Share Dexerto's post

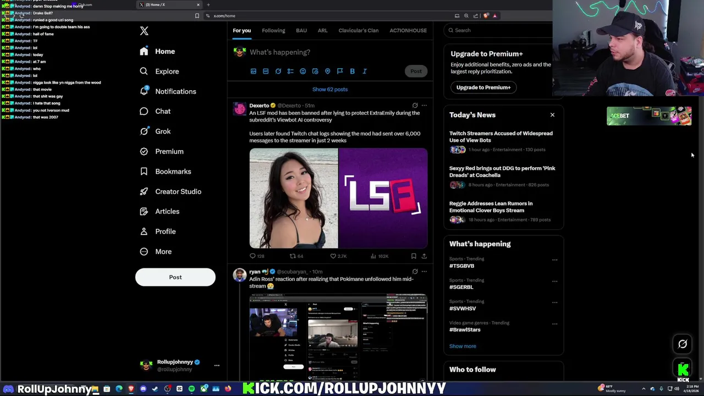pyautogui.click(x=424, y=256)
